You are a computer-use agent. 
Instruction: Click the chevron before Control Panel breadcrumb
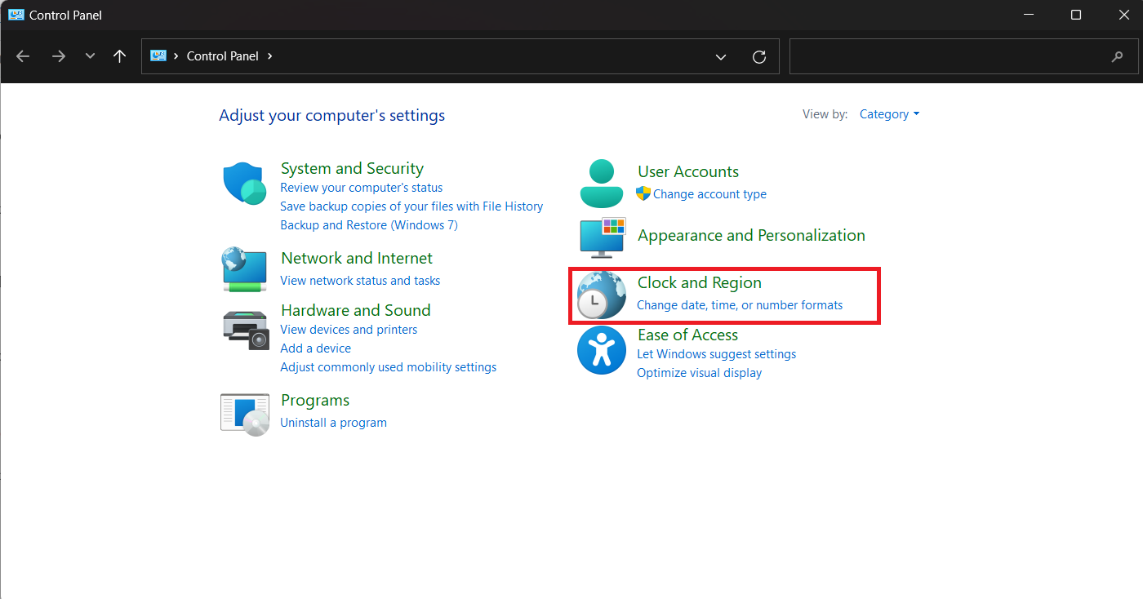pyautogui.click(x=176, y=56)
